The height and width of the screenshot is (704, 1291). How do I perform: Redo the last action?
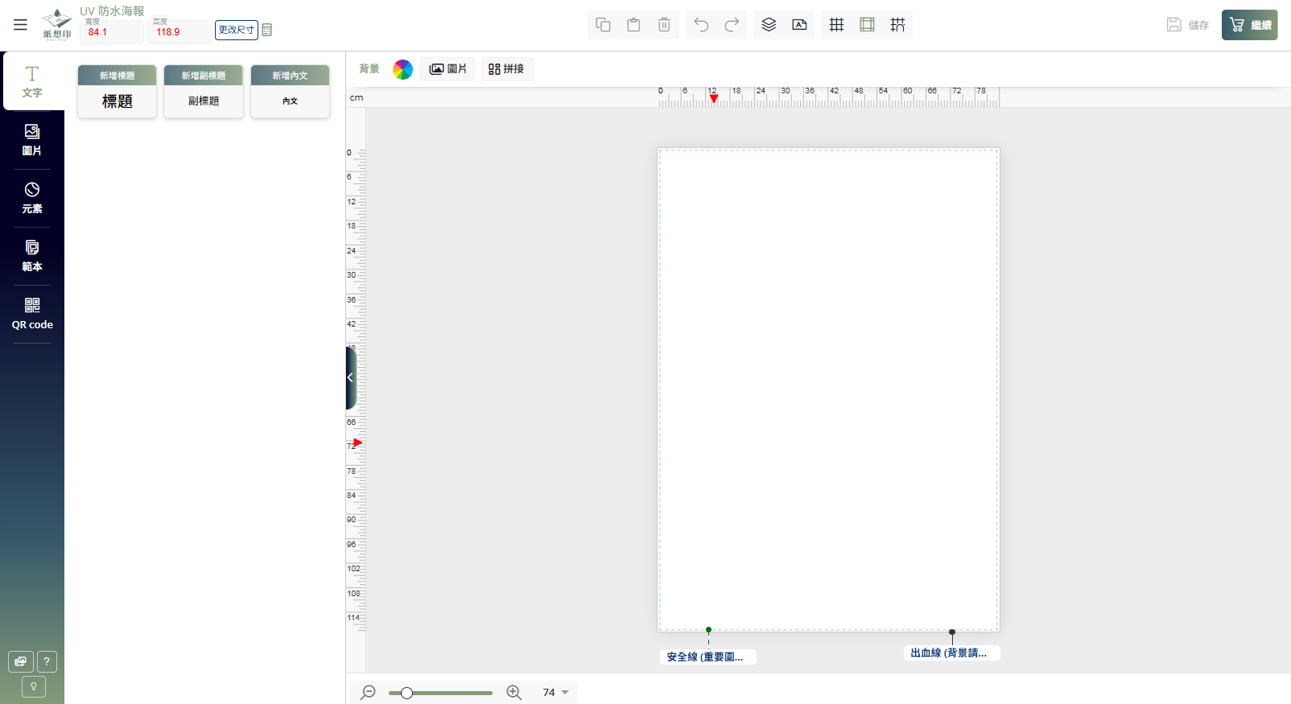click(732, 25)
